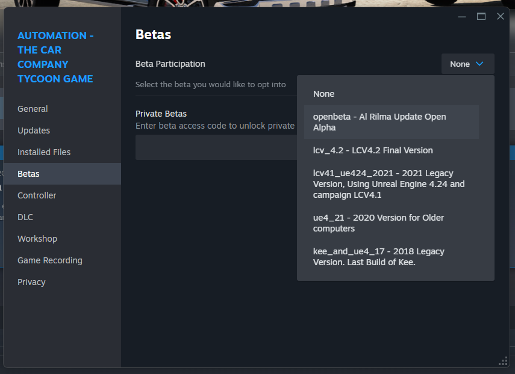
Task: Close the game properties window
Action: tap(500, 16)
